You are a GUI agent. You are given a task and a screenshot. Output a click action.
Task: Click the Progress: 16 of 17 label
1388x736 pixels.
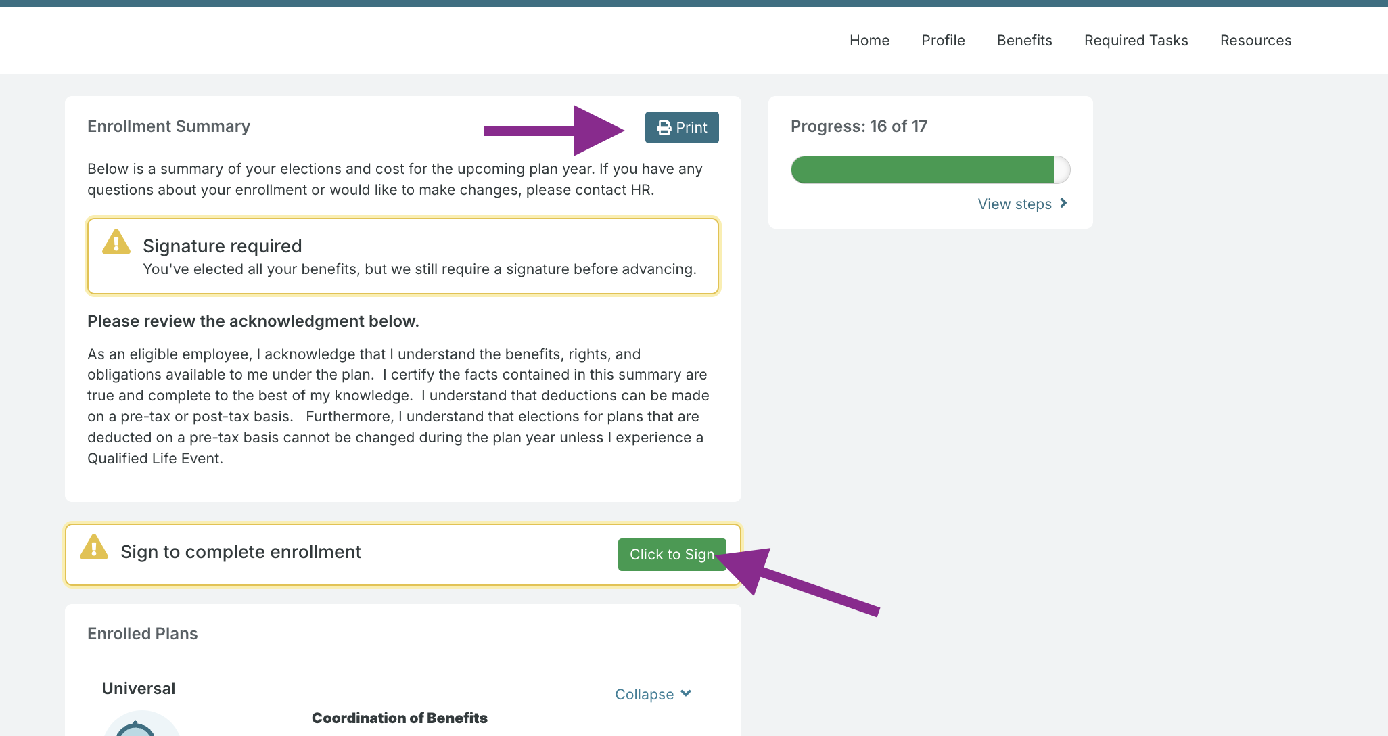click(x=858, y=127)
